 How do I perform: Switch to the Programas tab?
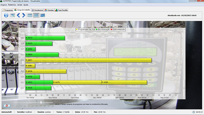pyautogui.click(x=8, y=10)
